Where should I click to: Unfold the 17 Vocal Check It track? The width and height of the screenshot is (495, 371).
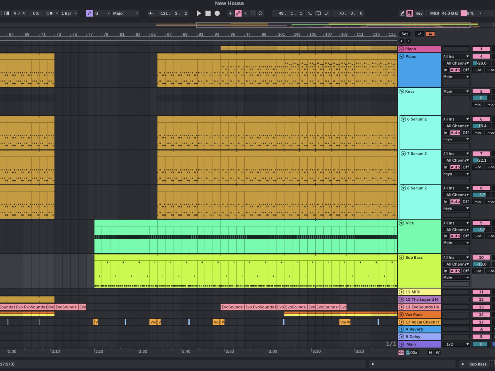(401, 322)
